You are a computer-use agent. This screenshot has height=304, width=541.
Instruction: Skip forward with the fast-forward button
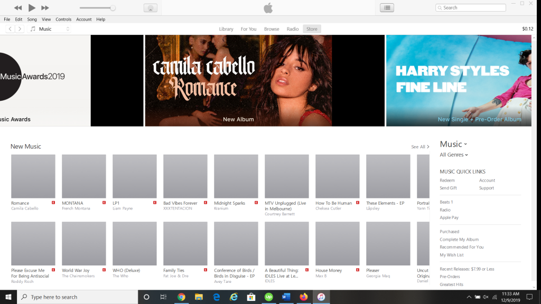click(45, 7)
